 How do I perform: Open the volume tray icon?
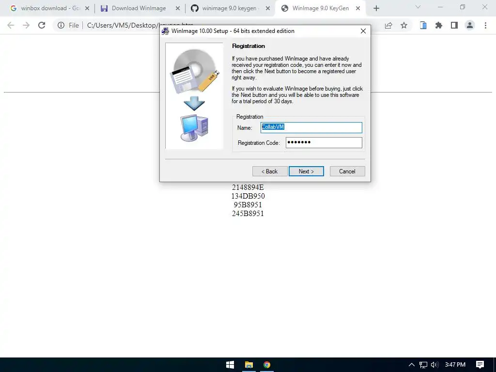tap(434, 365)
